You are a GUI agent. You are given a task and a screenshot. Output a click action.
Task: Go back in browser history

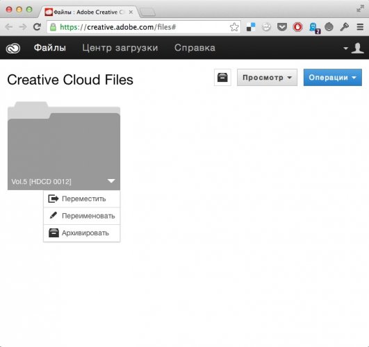9,27
